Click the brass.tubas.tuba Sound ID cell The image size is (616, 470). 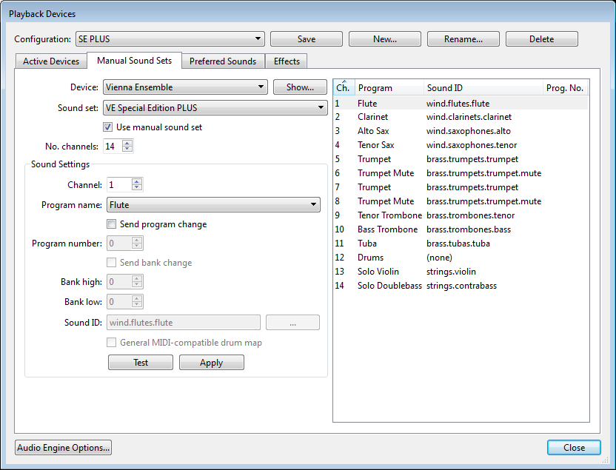pos(458,244)
